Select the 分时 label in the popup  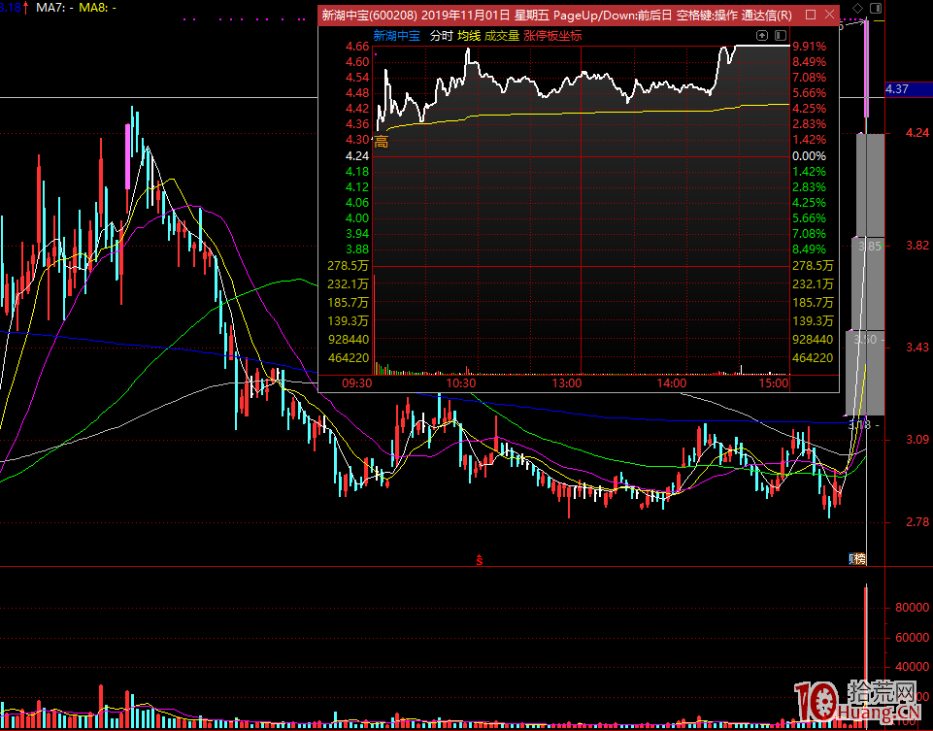pyautogui.click(x=441, y=36)
